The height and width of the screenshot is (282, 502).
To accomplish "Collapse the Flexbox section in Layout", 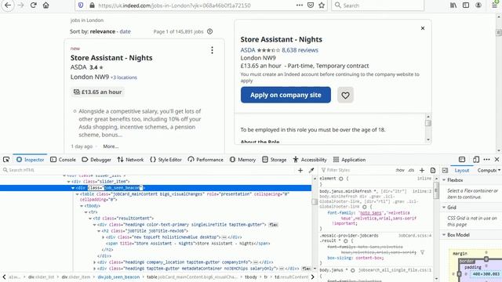I will [x=444, y=180].
